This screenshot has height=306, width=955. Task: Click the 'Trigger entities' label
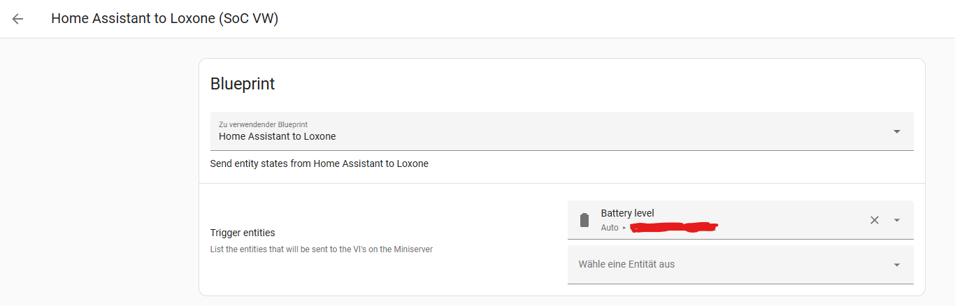243,233
